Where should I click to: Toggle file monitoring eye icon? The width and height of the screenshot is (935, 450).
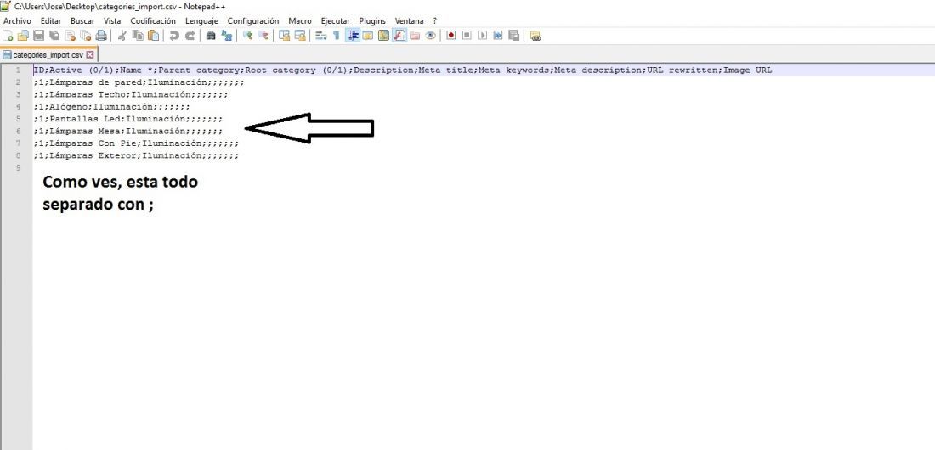tap(431, 36)
